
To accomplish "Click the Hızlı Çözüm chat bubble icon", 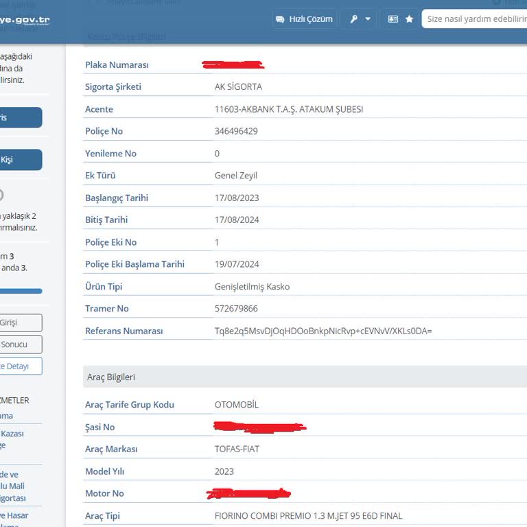I will point(280,19).
